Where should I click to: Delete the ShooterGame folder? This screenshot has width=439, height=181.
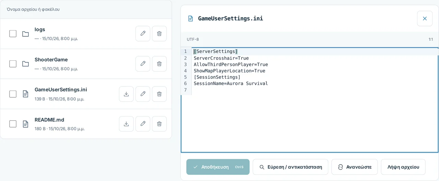pos(159,64)
